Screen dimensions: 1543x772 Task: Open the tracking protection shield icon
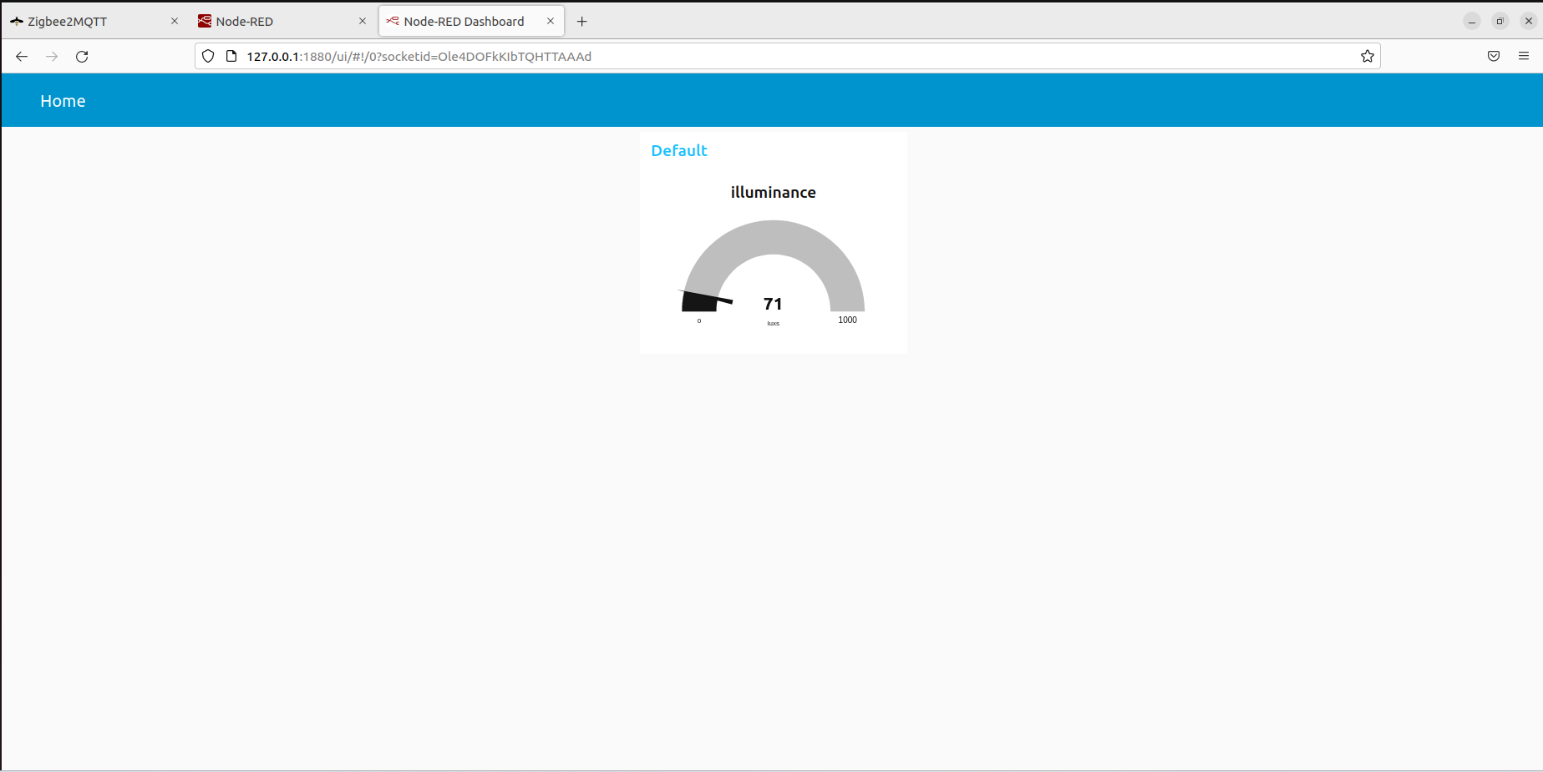click(208, 56)
